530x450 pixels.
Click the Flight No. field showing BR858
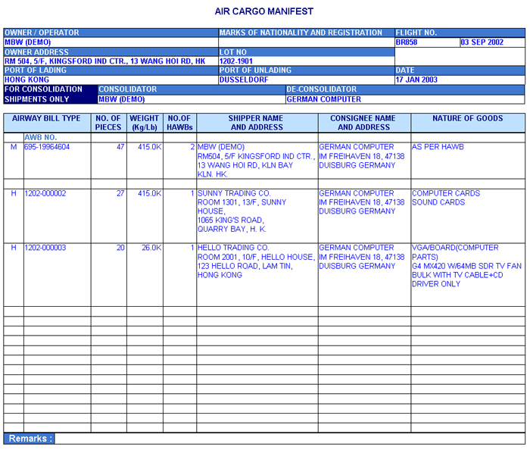pyautogui.click(x=426, y=42)
